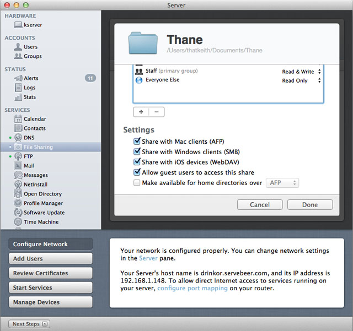Image resolution: width=353 pixels, height=331 pixels.
Task: Open the AFP home directories protocol dropdown
Action: pos(282,183)
